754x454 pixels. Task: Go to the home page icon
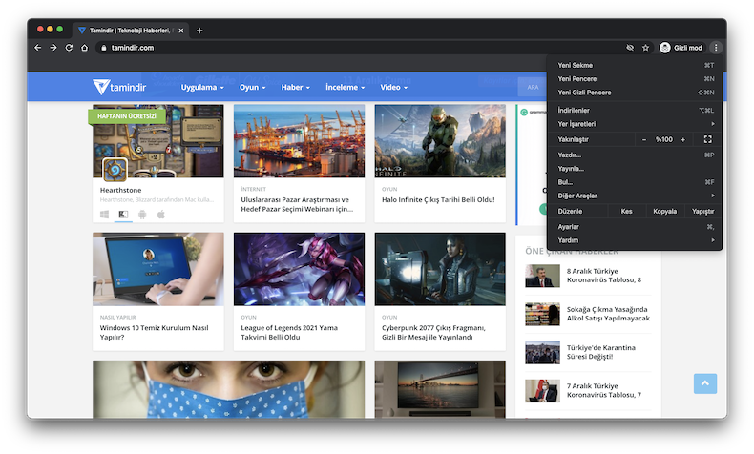point(85,48)
